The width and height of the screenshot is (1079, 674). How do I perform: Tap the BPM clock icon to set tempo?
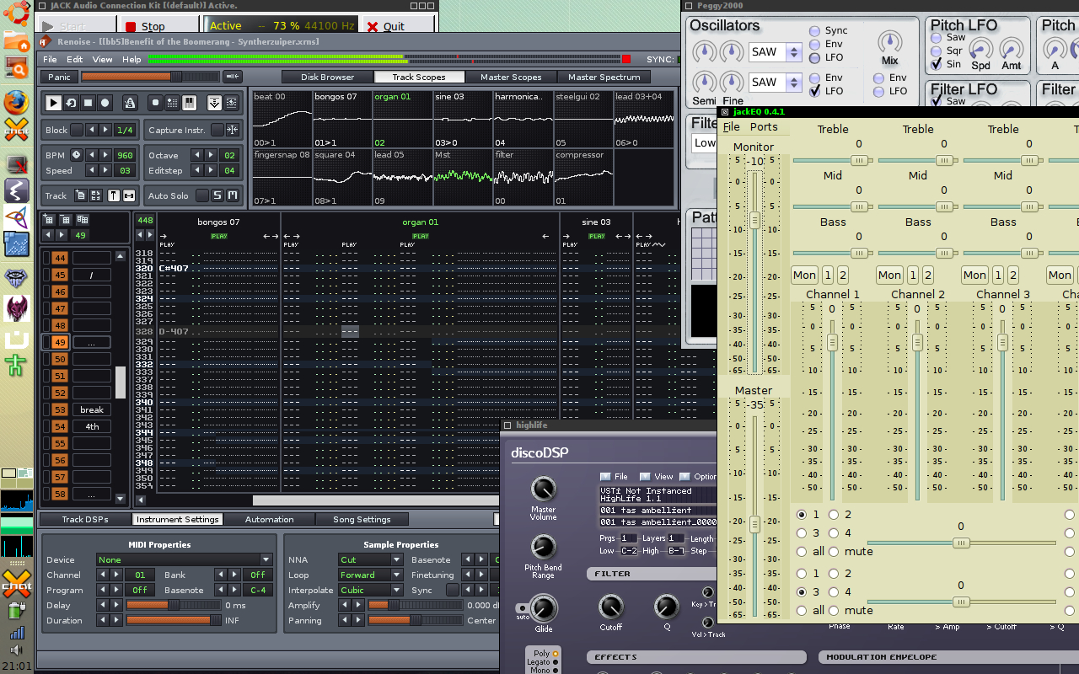click(77, 155)
